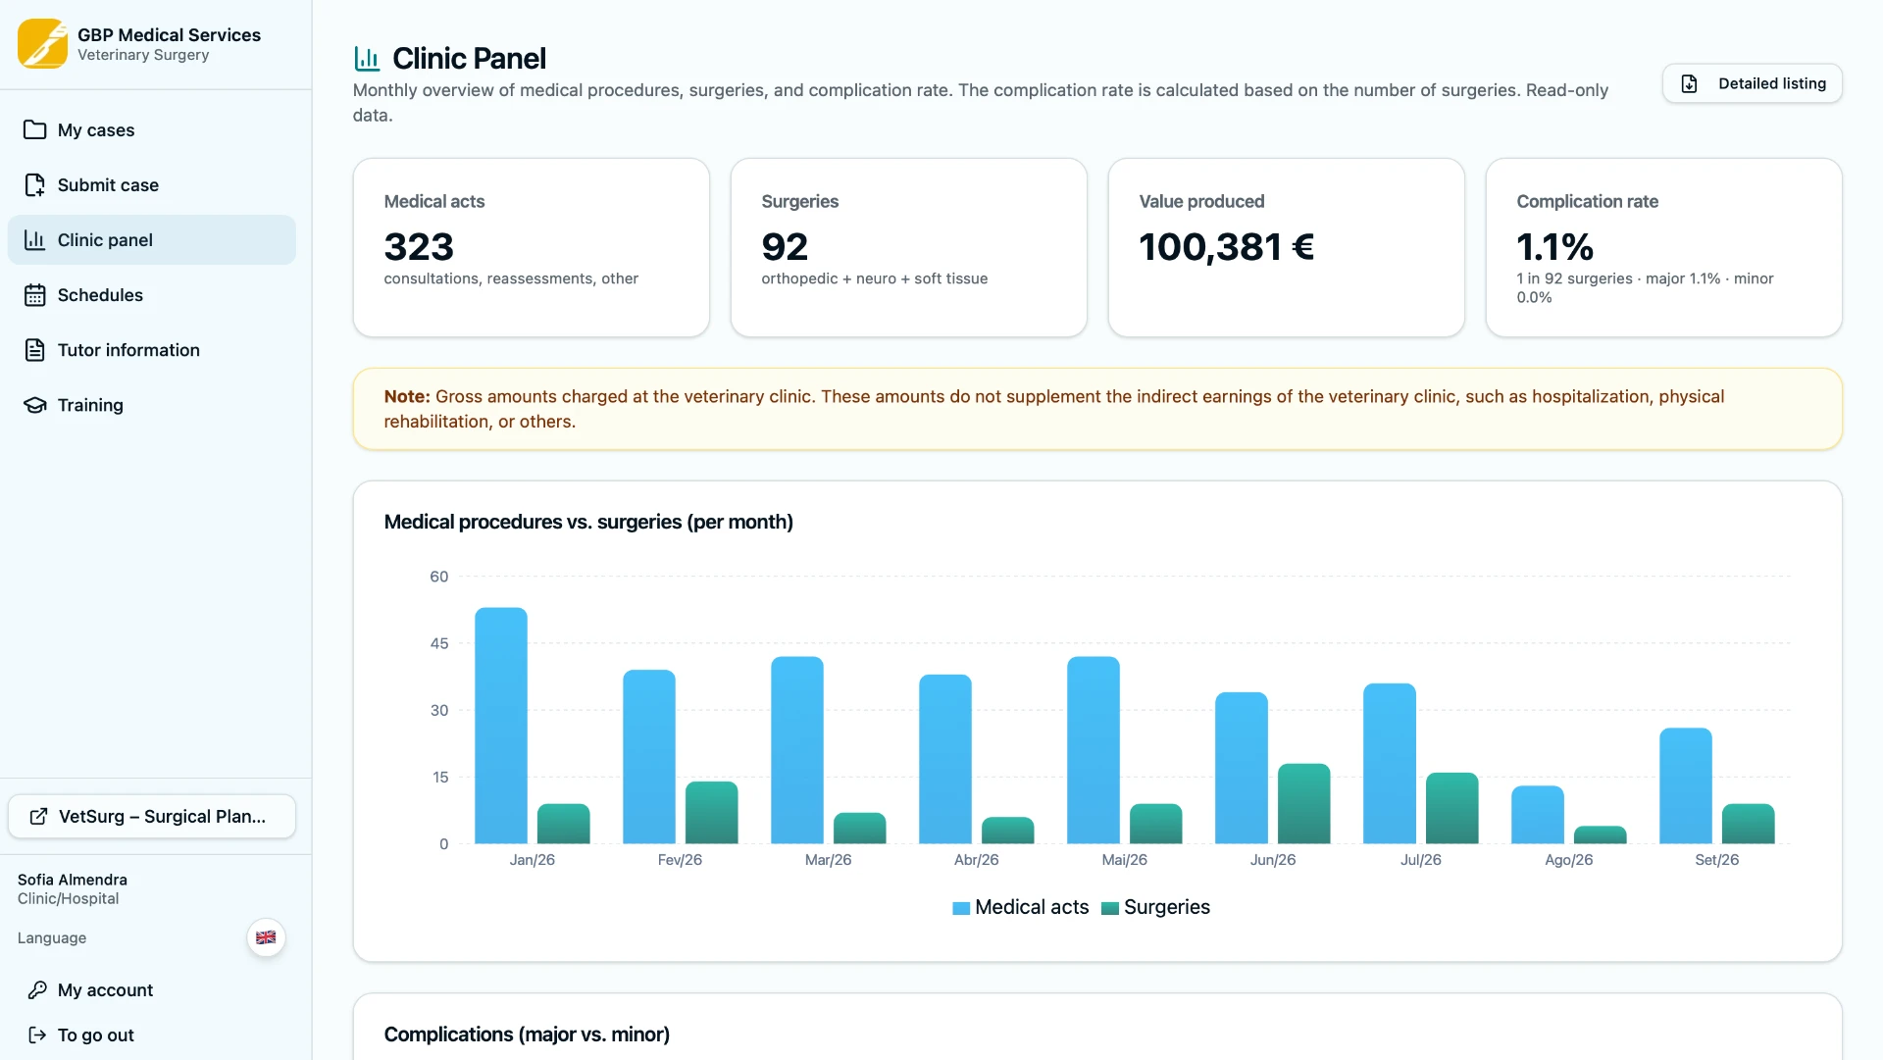This screenshot has height=1060, width=1883.
Task: Click the Jan/26 Medical acts bar
Action: (x=501, y=726)
